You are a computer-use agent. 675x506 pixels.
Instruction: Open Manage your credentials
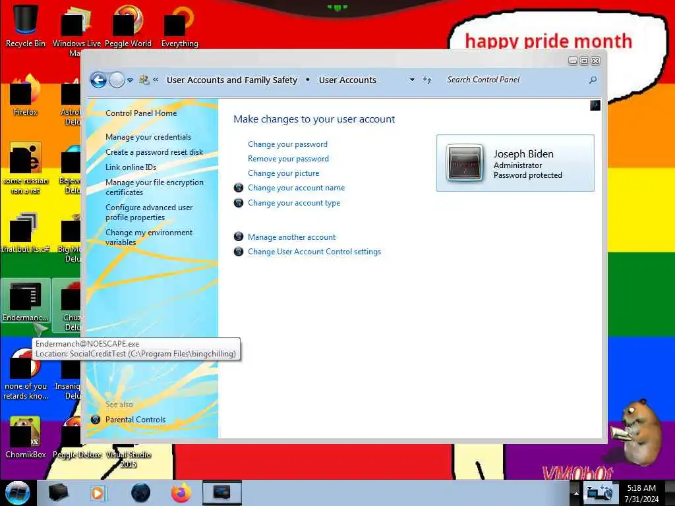[148, 137]
